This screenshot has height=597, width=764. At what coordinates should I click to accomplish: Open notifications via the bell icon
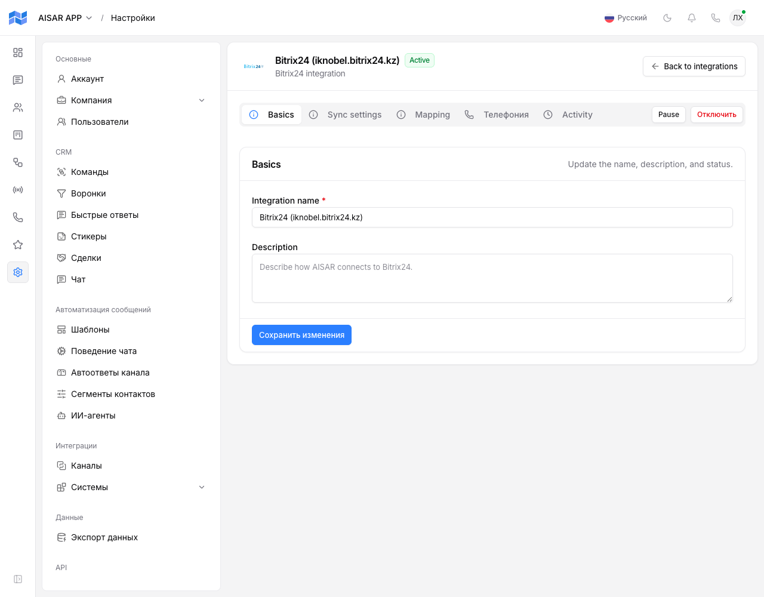[x=692, y=18]
